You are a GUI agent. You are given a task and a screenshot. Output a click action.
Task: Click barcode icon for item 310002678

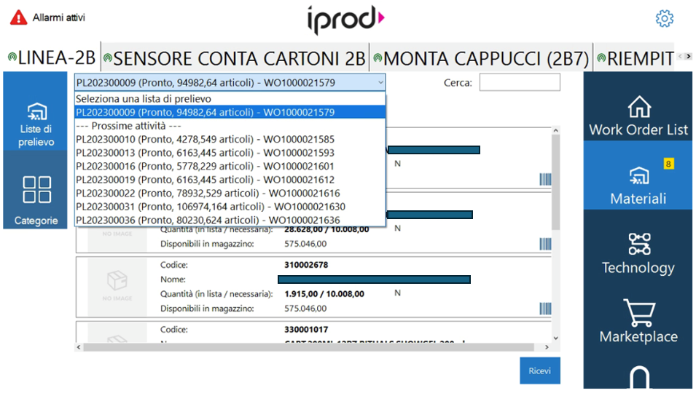point(545,309)
